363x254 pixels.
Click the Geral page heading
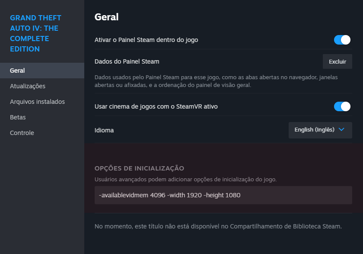click(106, 17)
